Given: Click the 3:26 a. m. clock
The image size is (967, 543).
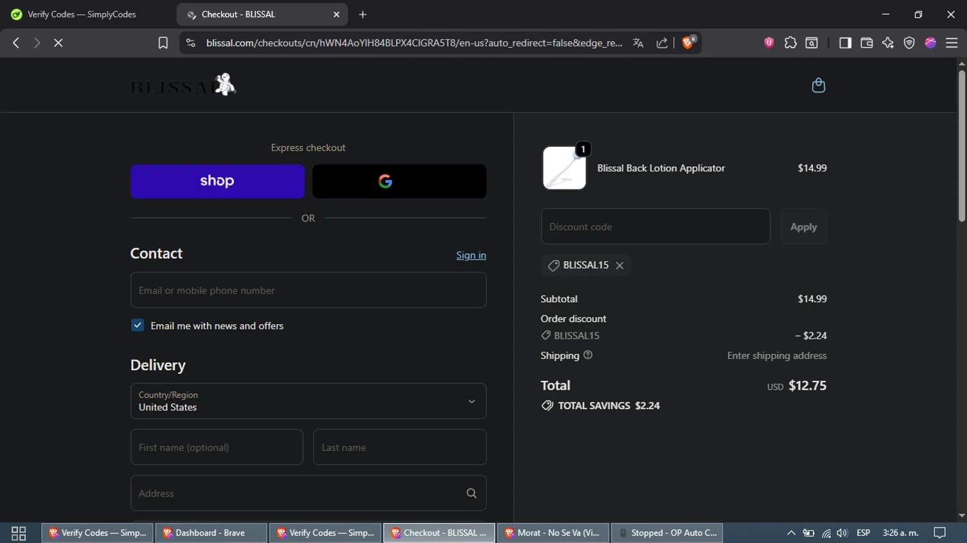Looking at the screenshot, I should (901, 533).
